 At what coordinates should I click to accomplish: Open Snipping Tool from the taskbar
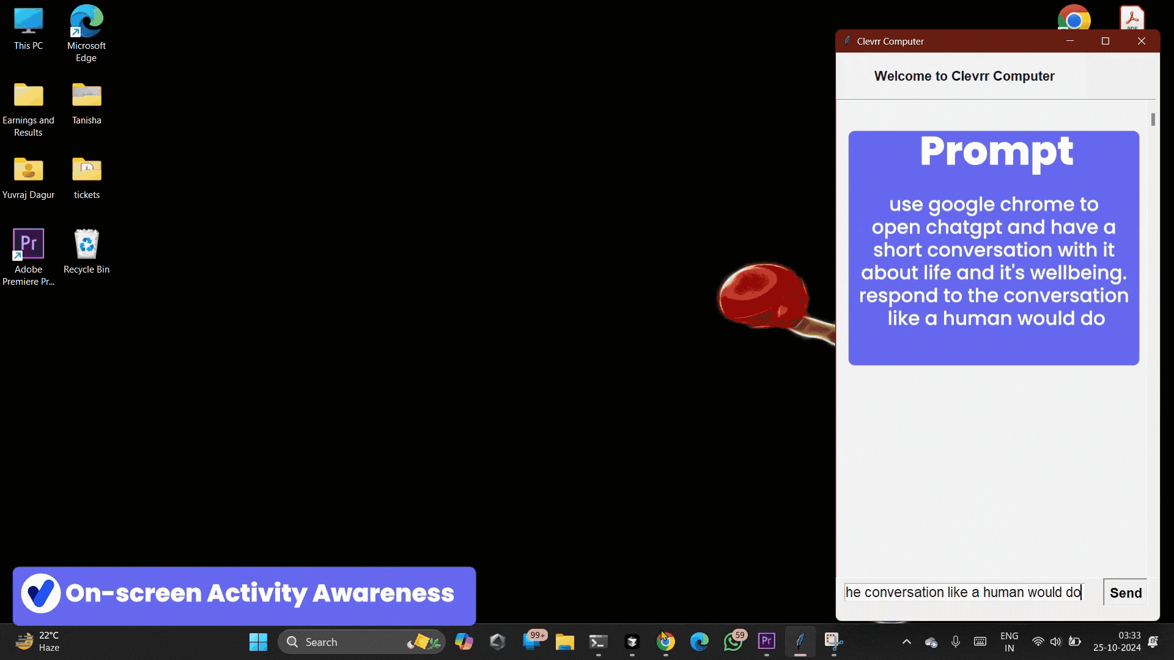(833, 641)
